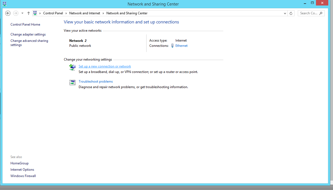This screenshot has width=333, height=190.
Task: Click the Forward navigation arrow
Action: pos(16,13)
